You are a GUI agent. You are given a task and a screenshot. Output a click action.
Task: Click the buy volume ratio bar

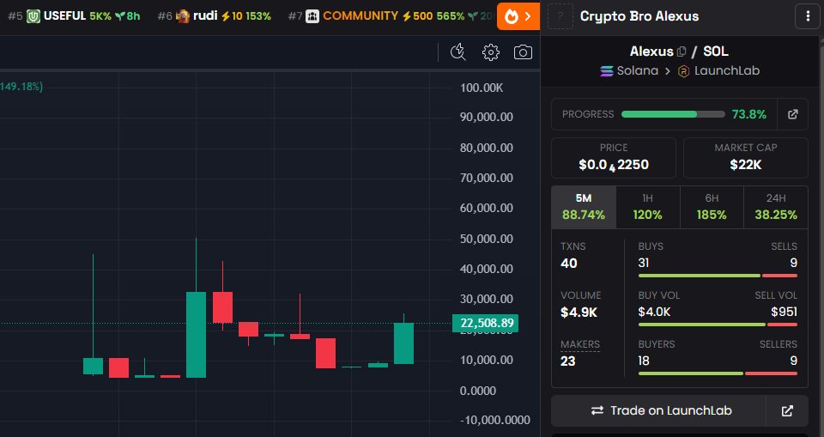pos(718,325)
